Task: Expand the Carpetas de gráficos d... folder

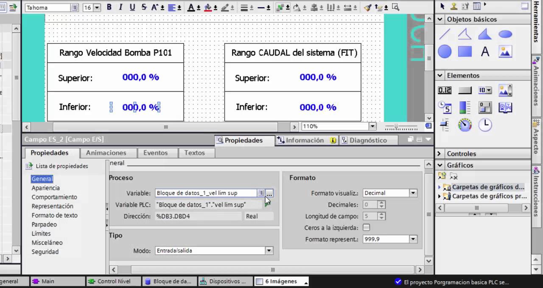Action: coord(439,187)
